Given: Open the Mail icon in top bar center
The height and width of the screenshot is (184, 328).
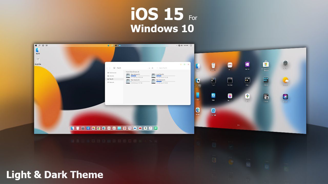Looking at the screenshot, I should tap(120, 45).
